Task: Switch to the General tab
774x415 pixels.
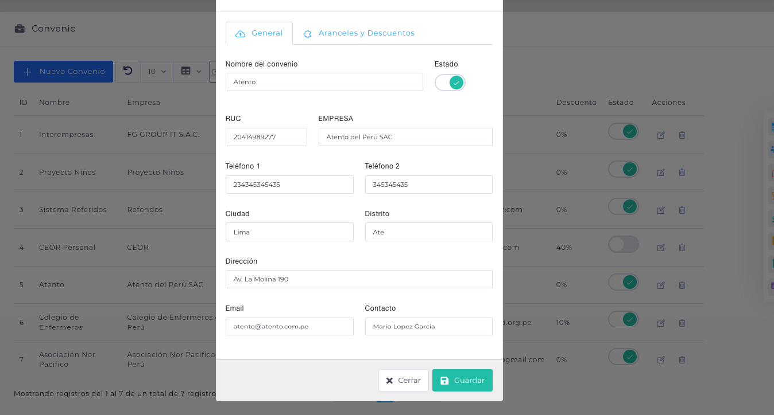Action: 259,33
